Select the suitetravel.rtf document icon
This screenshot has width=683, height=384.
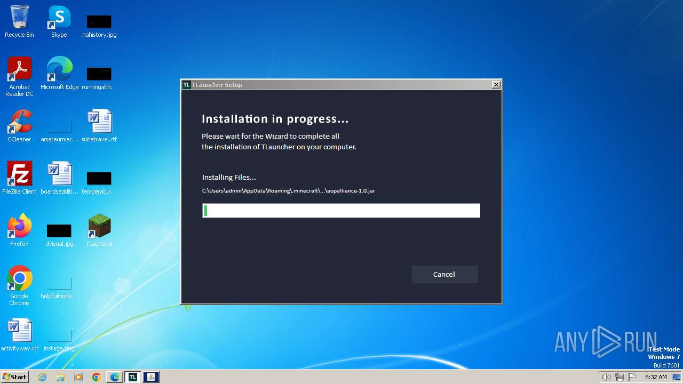(99, 126)
